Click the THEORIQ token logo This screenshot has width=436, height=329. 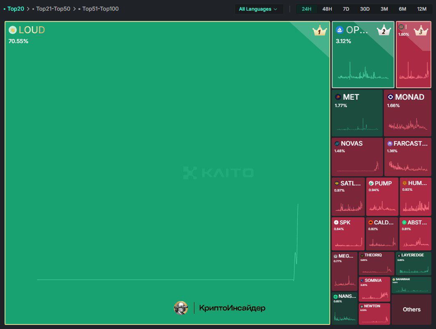(362, 255)
